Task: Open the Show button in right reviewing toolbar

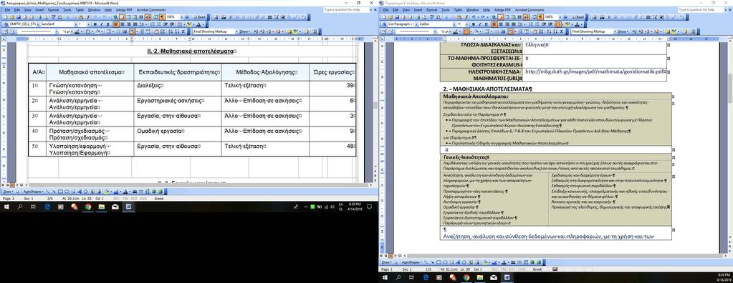Action: [623, 31]
